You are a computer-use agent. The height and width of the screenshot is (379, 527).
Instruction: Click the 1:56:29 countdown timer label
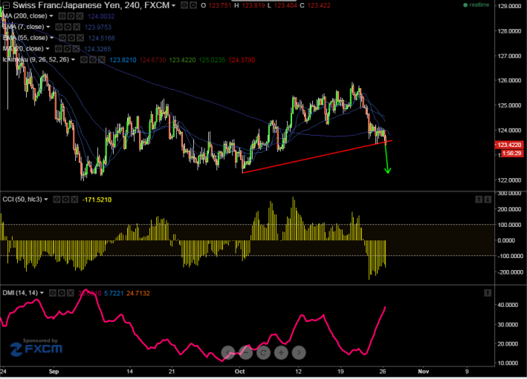pyautogui.click(x=511, y=154)
